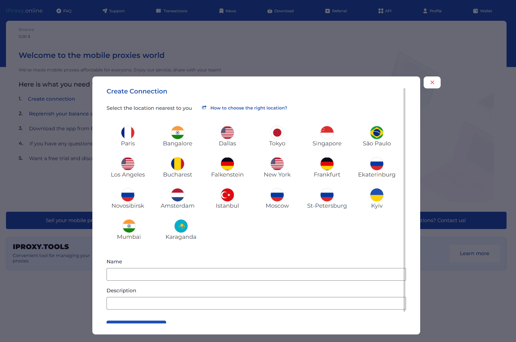Choose the São Paulo Brazil flag
The image size is (516, 342).
[377, 132]
